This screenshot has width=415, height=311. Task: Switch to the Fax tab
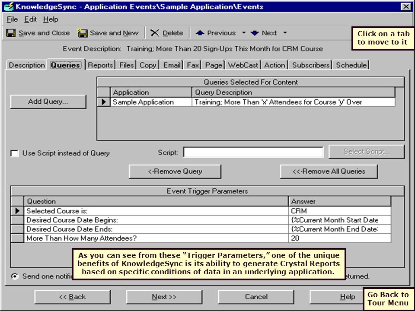pyautogui.click(x=193, y=65)
